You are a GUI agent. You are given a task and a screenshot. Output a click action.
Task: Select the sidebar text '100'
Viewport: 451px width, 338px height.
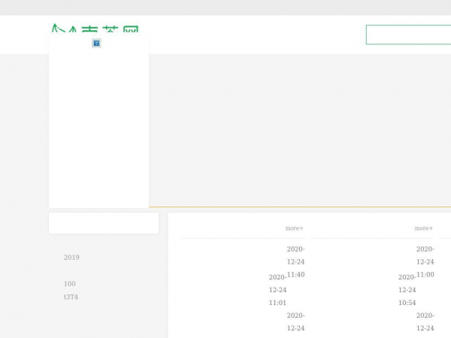pyautogui.click(x=70, y=284)
